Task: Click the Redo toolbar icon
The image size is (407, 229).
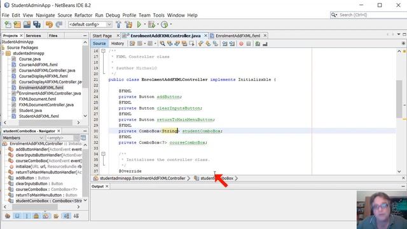Action: tap(59, 24)
